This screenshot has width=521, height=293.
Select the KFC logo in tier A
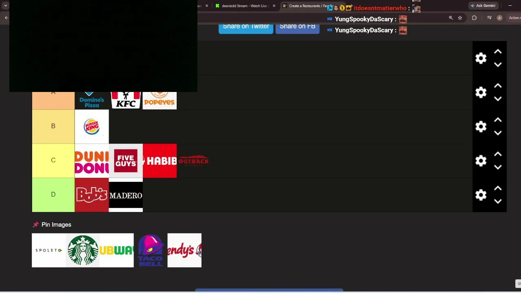click(126, 101)
